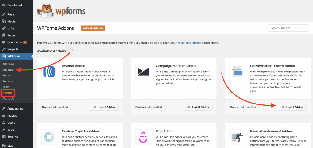313x148 pixels.
Task: Focus the Search Addons field
Action: 288,28
